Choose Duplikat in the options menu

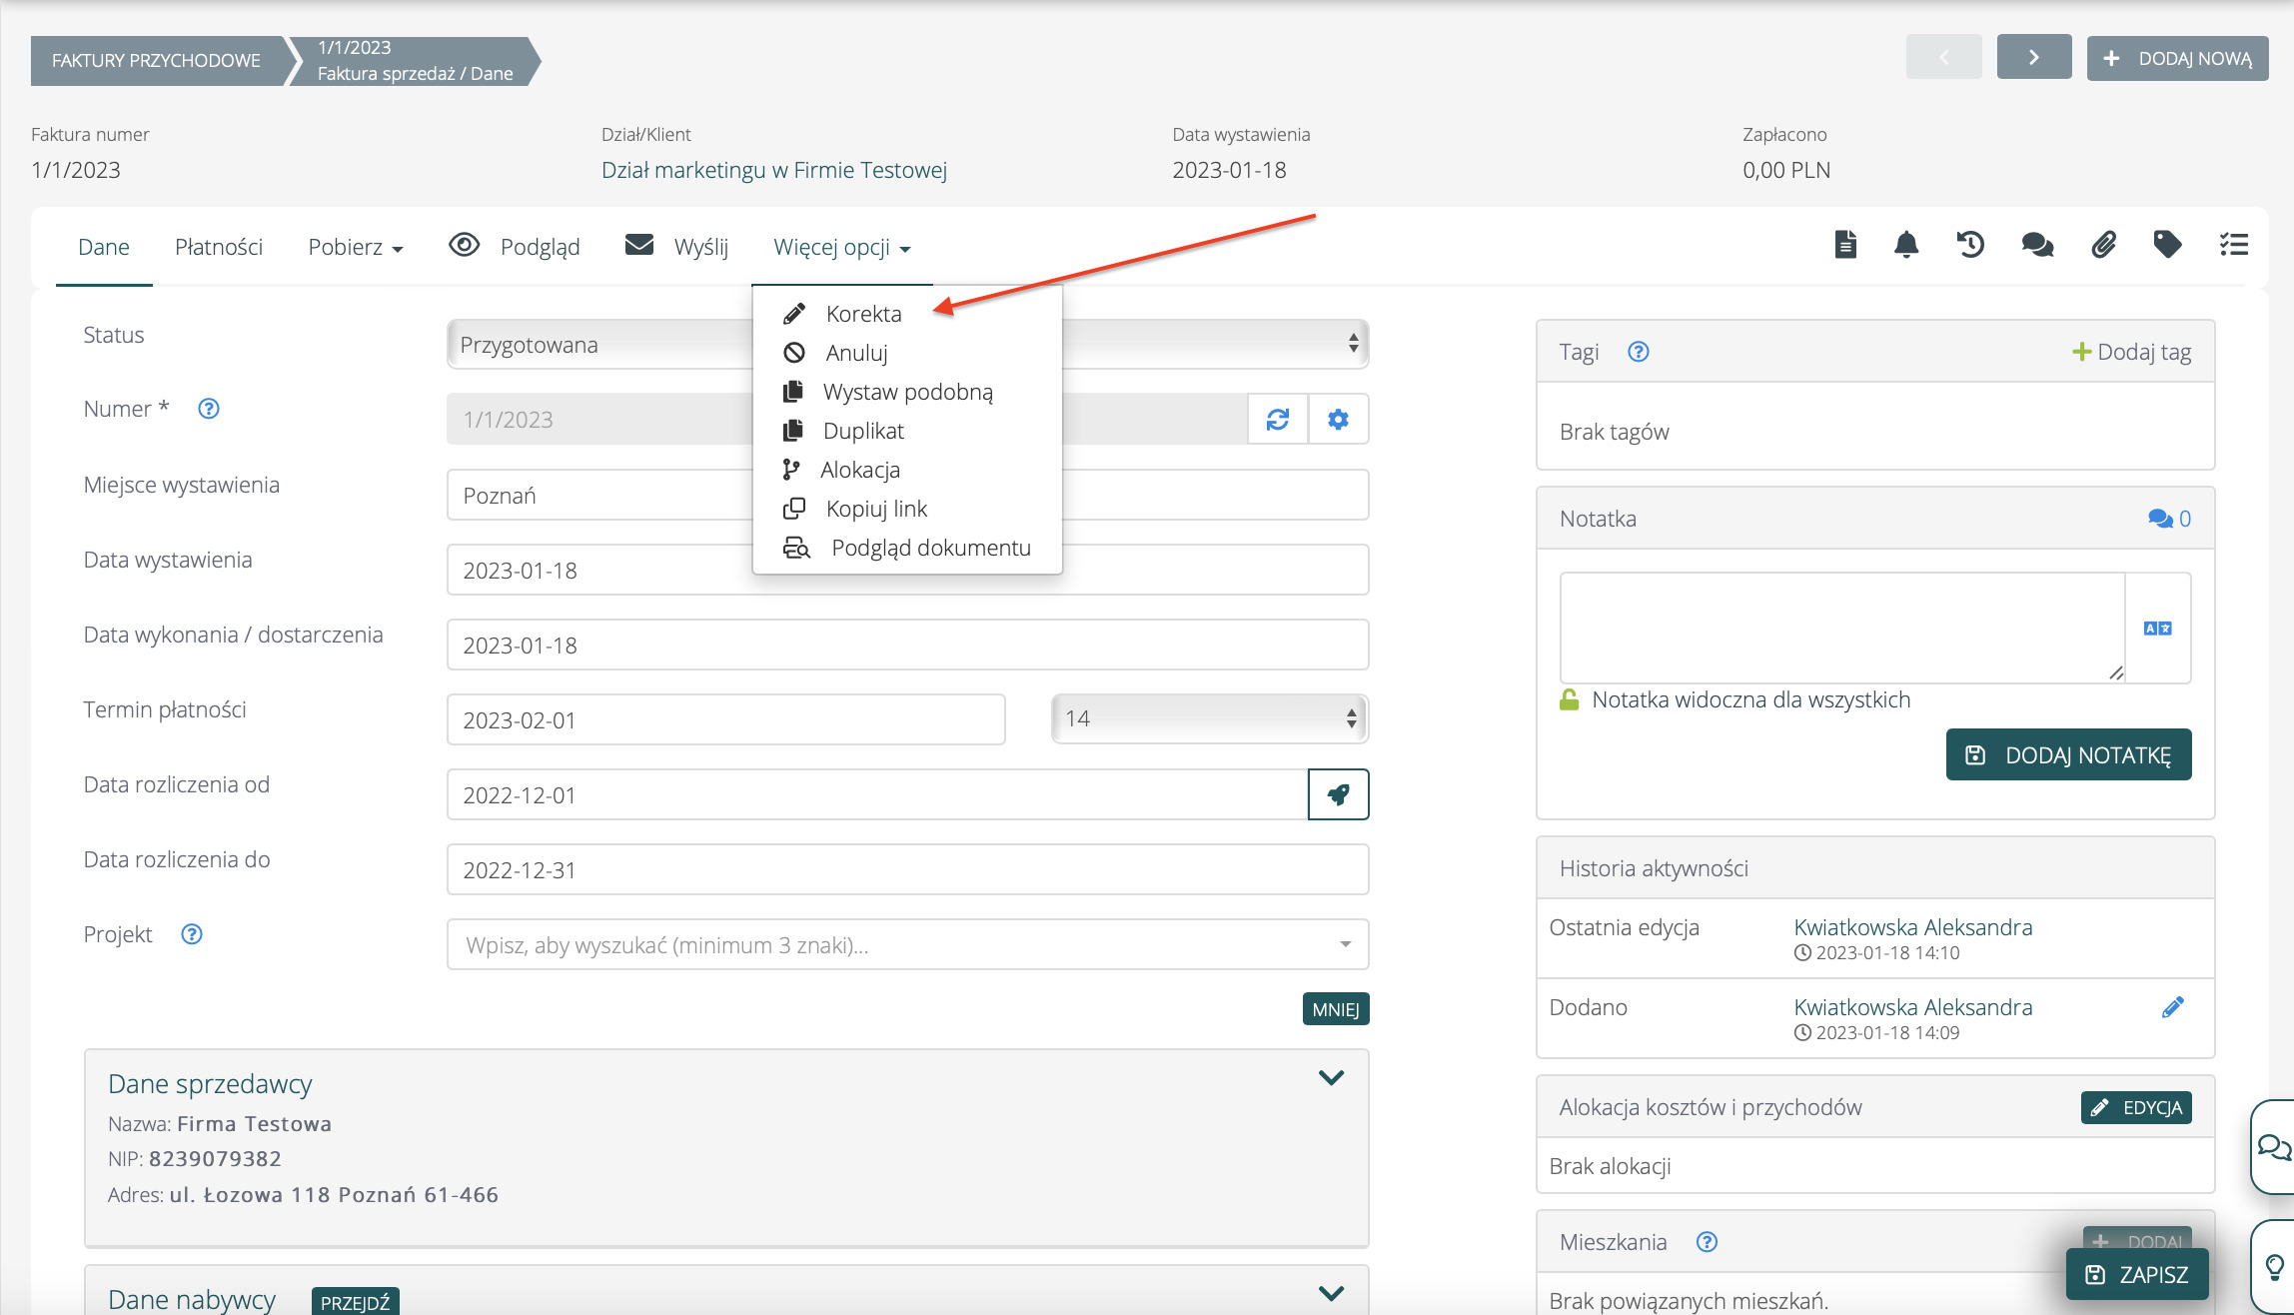(863, 431)
